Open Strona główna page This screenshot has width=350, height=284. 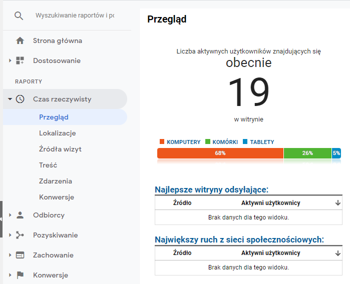(58, 41)
